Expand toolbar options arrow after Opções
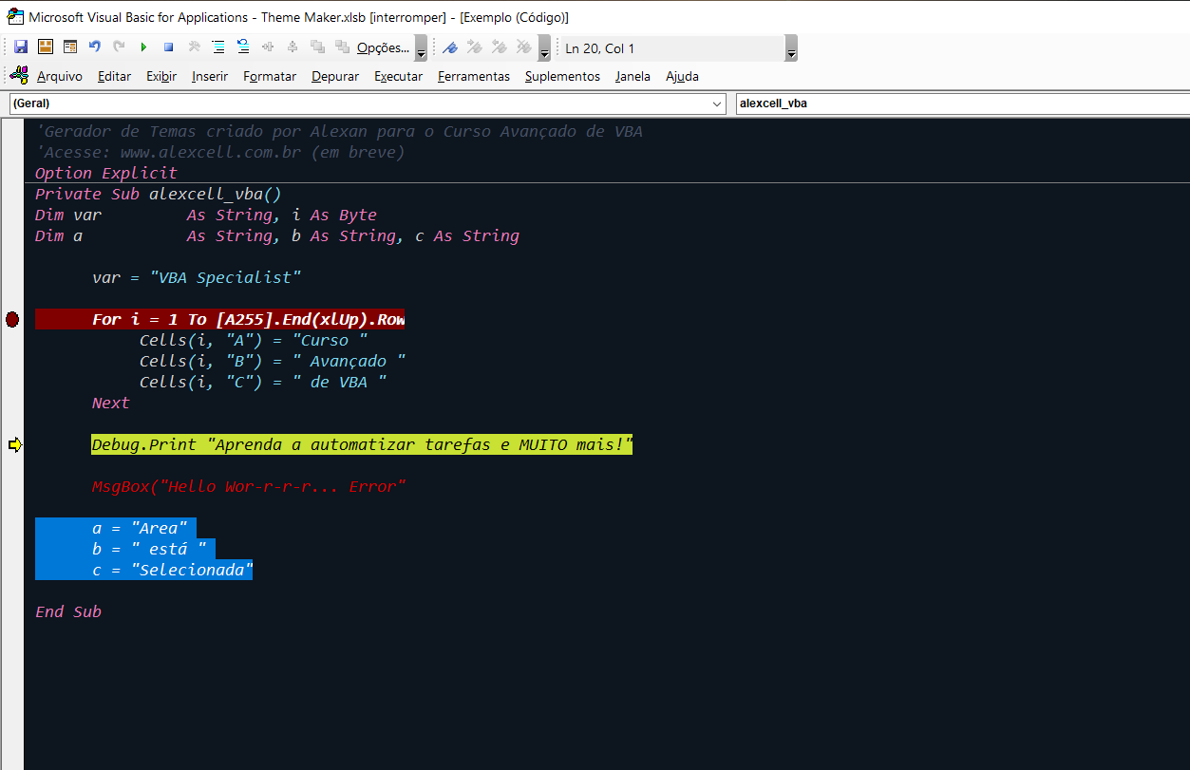The width and height of the screenshot is (1190, 770). coord(422,48)
